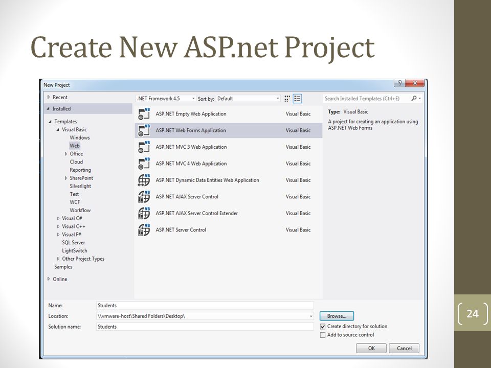
Task: Expand the Visual F# node arrow
Action: coord(58,235)
